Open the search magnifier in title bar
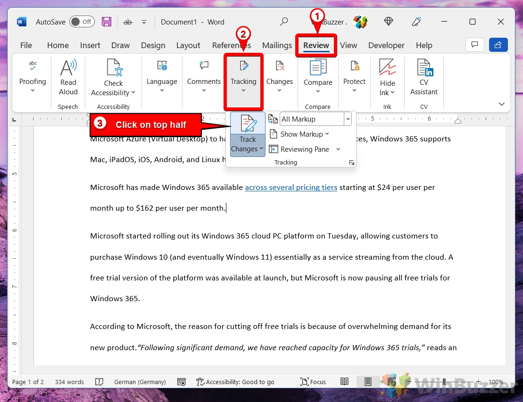 pos(284,22)
